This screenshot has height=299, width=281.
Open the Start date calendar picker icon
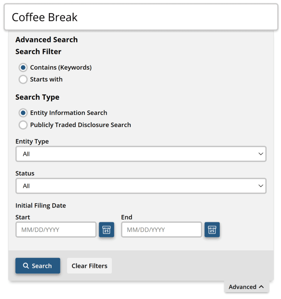pyautogui.click(x=106, y=230)
